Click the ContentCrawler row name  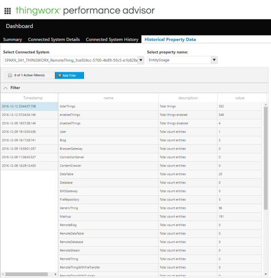[70, 166]
